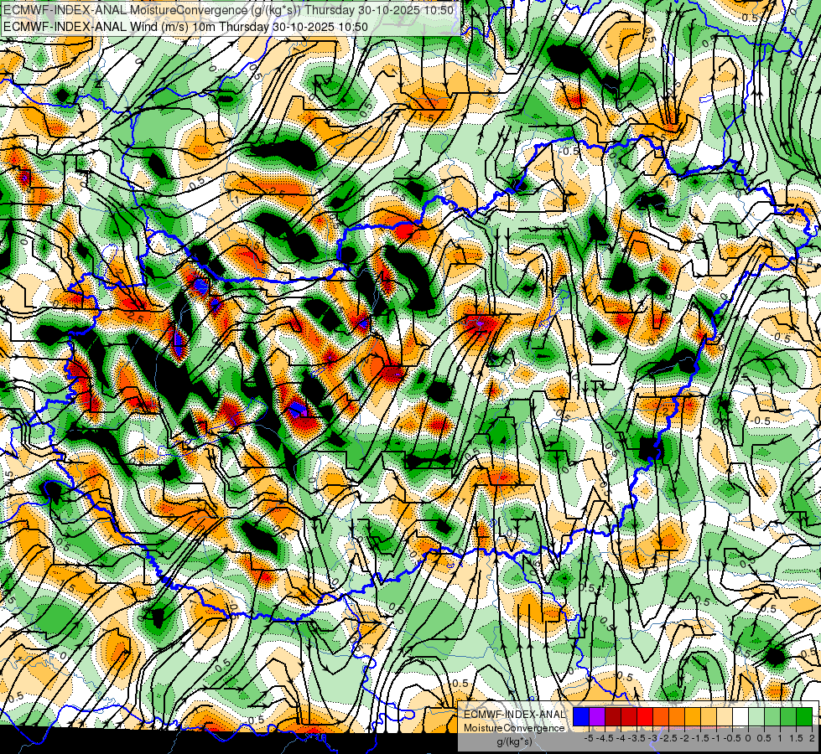Viewport: 821px width, 754px height.
Task: Pick the bright red swatch between -3.5 and -3
Action: tap(645, 717)
